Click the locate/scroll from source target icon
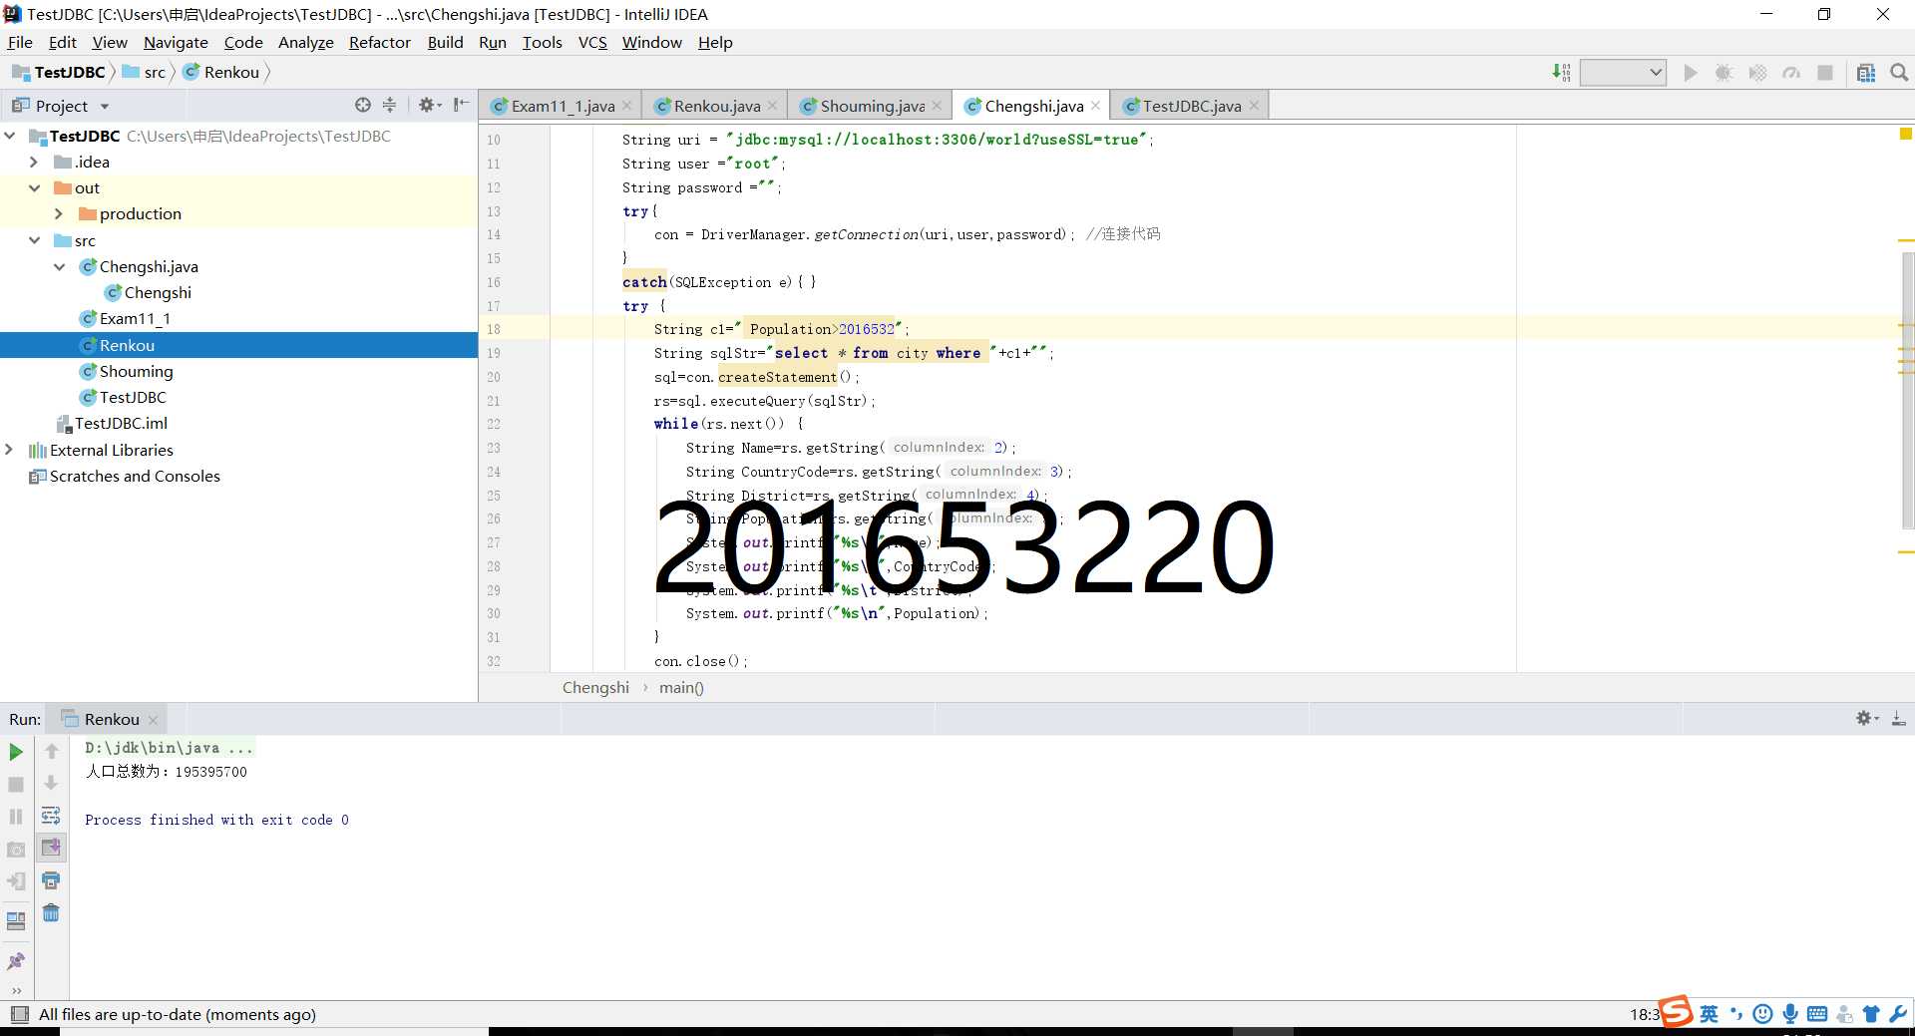Screen dimensions: 1915x1036 363,105
